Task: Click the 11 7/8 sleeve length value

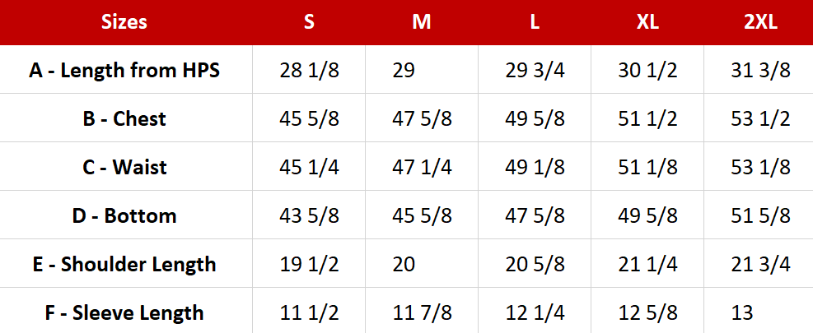Action: pyautogui.click(x=423, y=312)
